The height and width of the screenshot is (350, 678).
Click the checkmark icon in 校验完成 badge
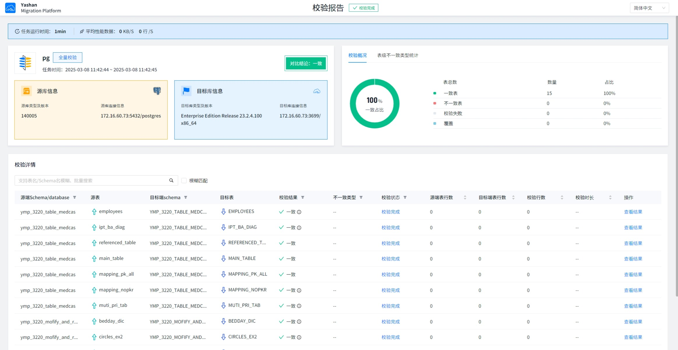coord(355,8)
